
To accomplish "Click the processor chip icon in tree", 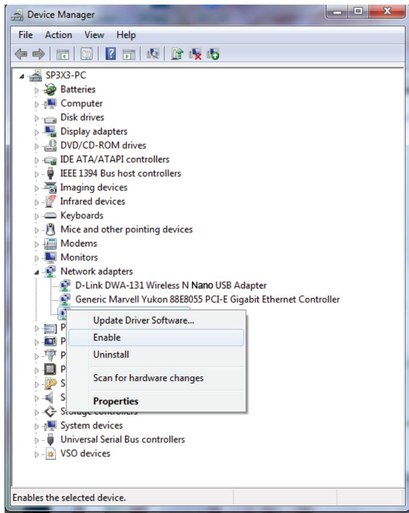I will point(50,369).
